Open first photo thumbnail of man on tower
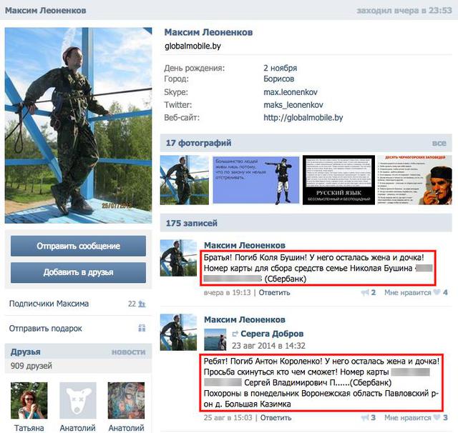Image resolution: width=458 pixels, height=433 pixels. click(x=185, y=180)
